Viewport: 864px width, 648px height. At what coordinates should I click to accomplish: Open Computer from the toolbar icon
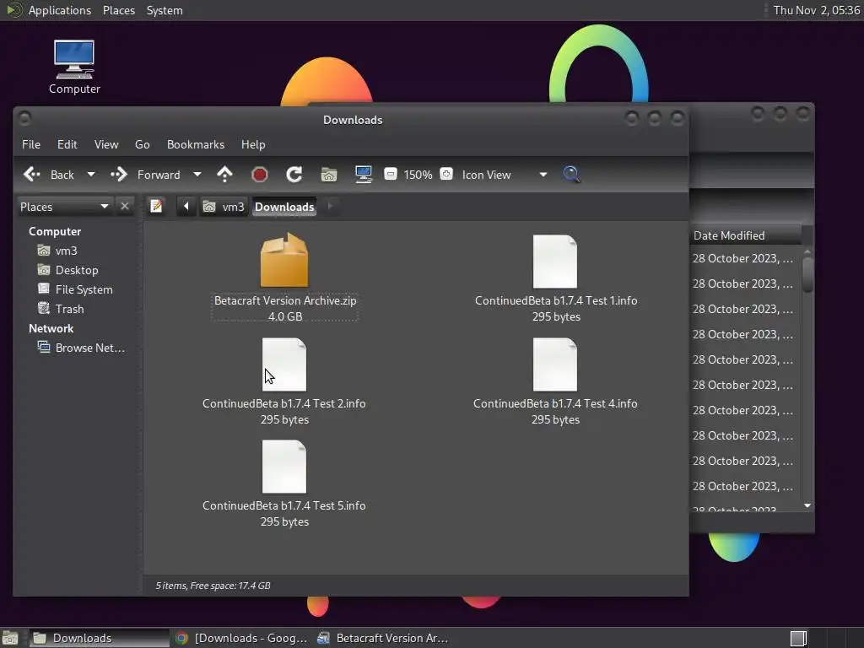click(364, 175)
